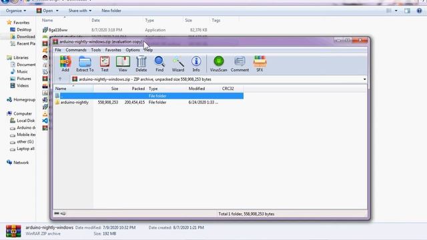Expand the view options dropdown arrow
The image size is (427, 240).
[x=396, y=11]
